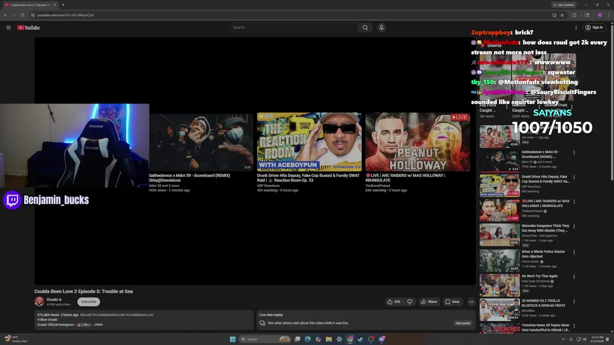614x345 pixels.
Task: Like the video with thumbs up
Action: tap(394, 302)
